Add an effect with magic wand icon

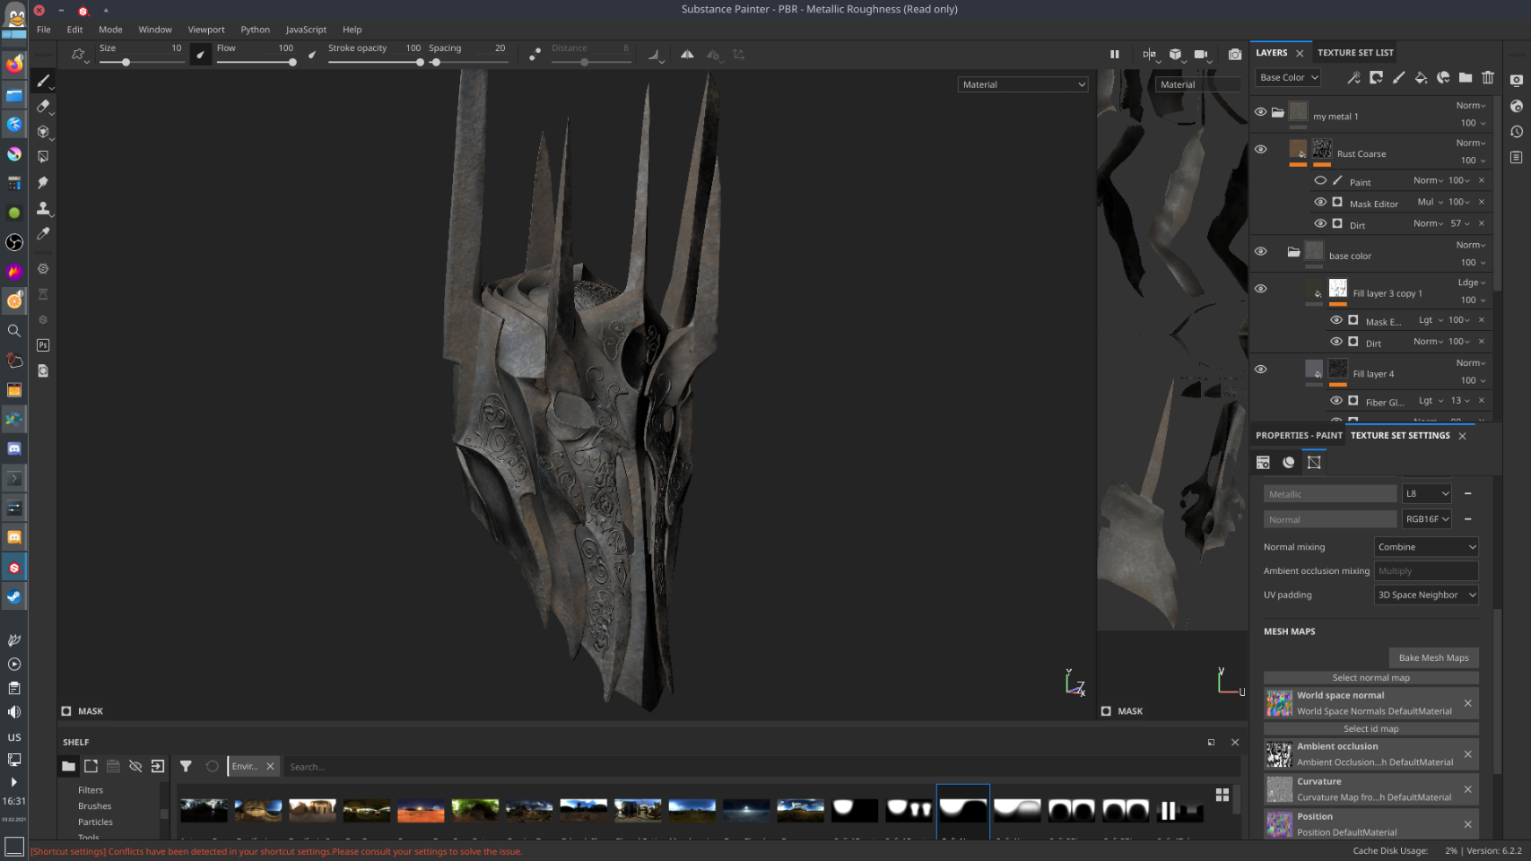coord(1353,78)
